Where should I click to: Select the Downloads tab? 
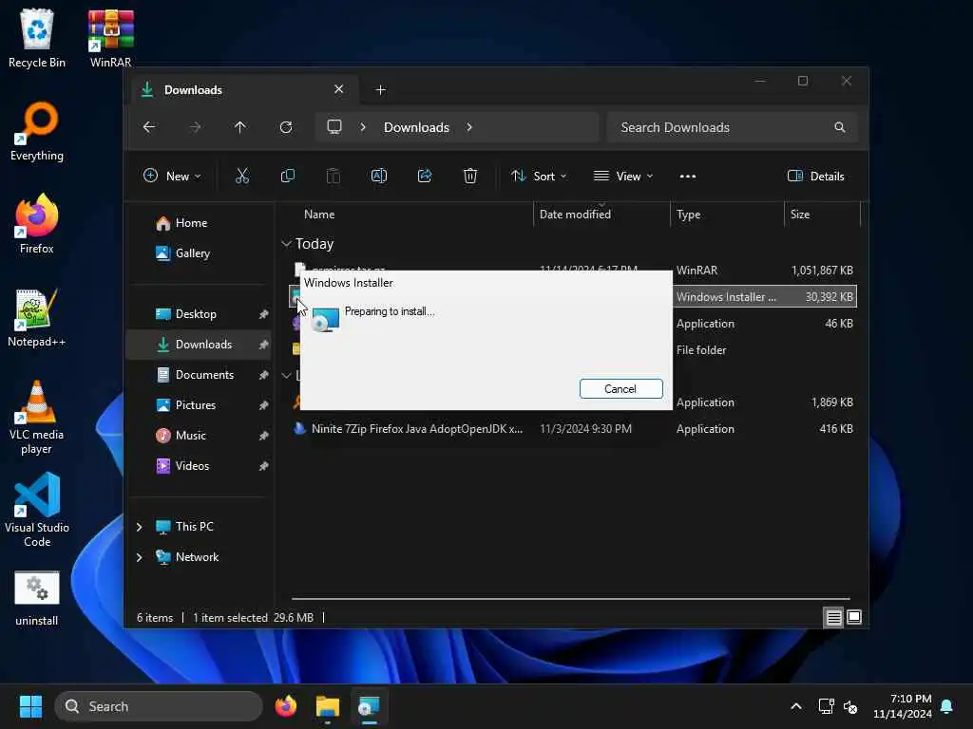[x=244, y=90]
